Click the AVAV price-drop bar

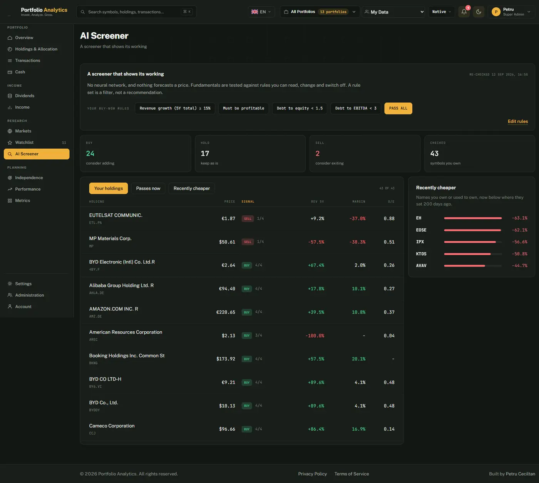click(473, 266)
